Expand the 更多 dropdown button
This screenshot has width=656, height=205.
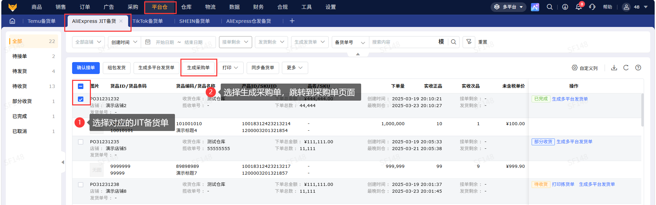(295, 68)
